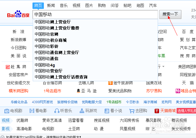Click the 唯品会 pink icon

178,91
